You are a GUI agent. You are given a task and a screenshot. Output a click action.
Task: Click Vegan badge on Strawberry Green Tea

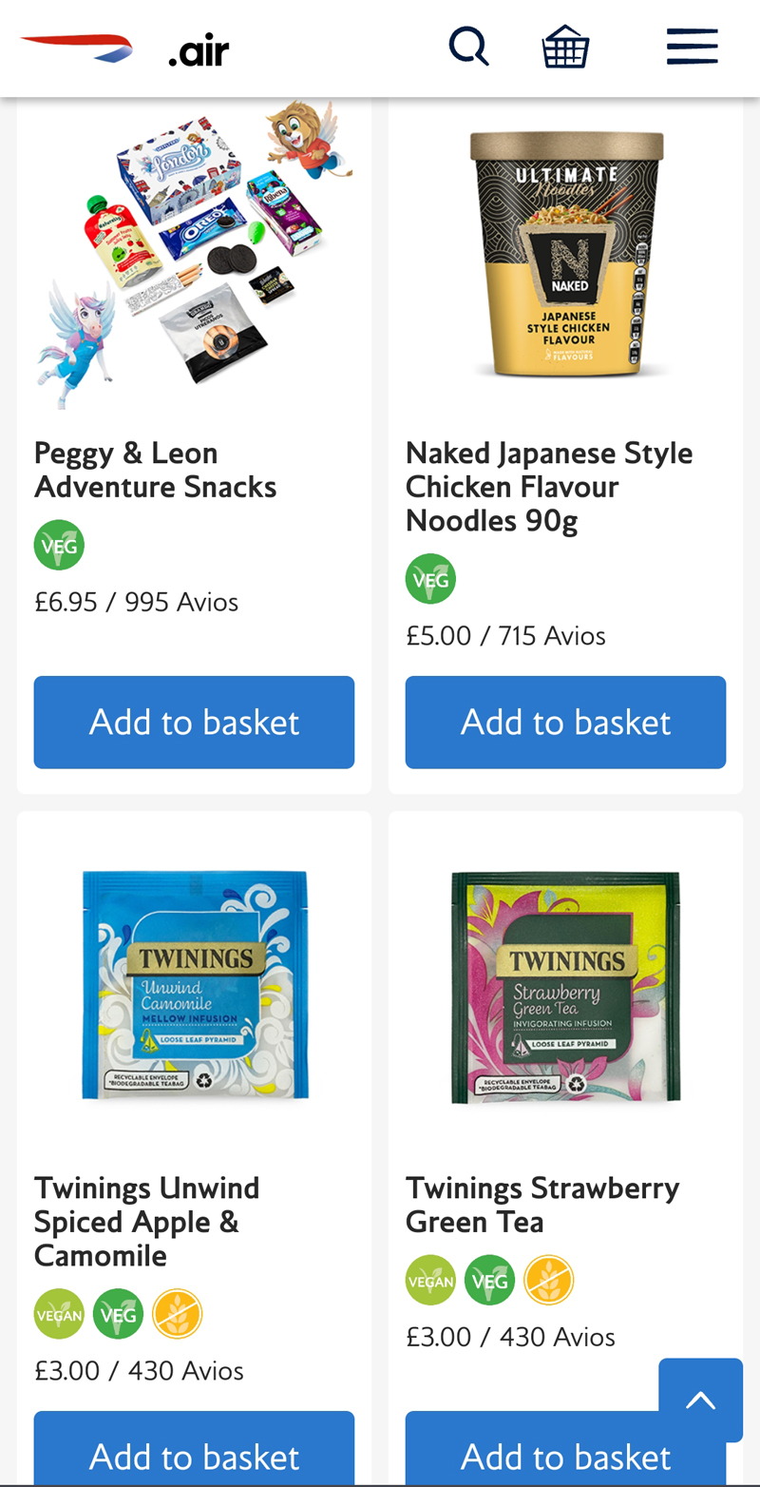point(430,1280)
